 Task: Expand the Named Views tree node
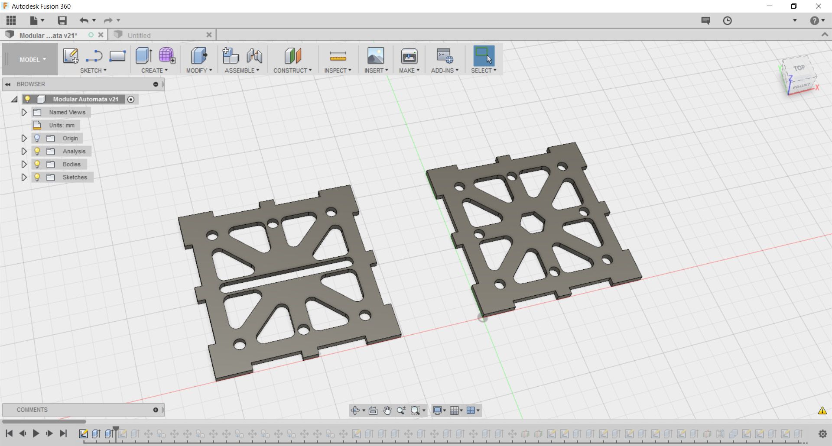[24, 112]
